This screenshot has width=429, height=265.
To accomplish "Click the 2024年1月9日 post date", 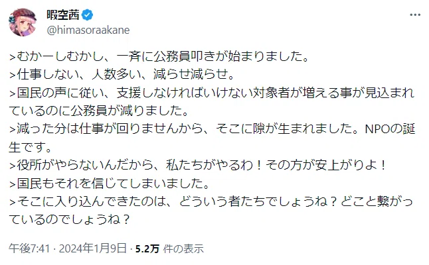I will pyautogui.click(x=93, y=248).
